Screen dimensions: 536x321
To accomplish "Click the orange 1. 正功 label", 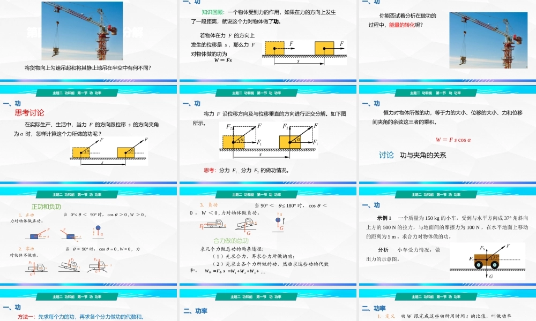I will point(26,215).
